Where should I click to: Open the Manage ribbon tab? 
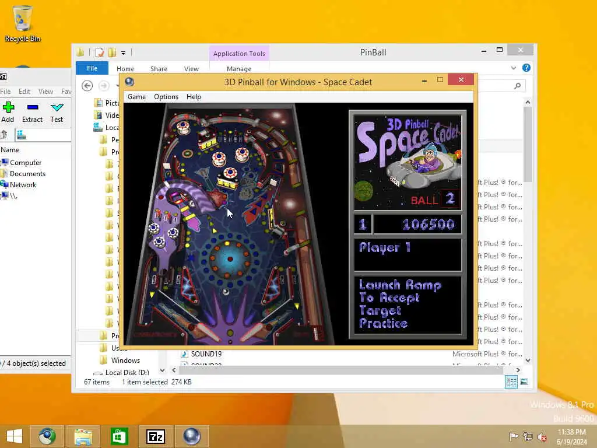pos(238,69)
